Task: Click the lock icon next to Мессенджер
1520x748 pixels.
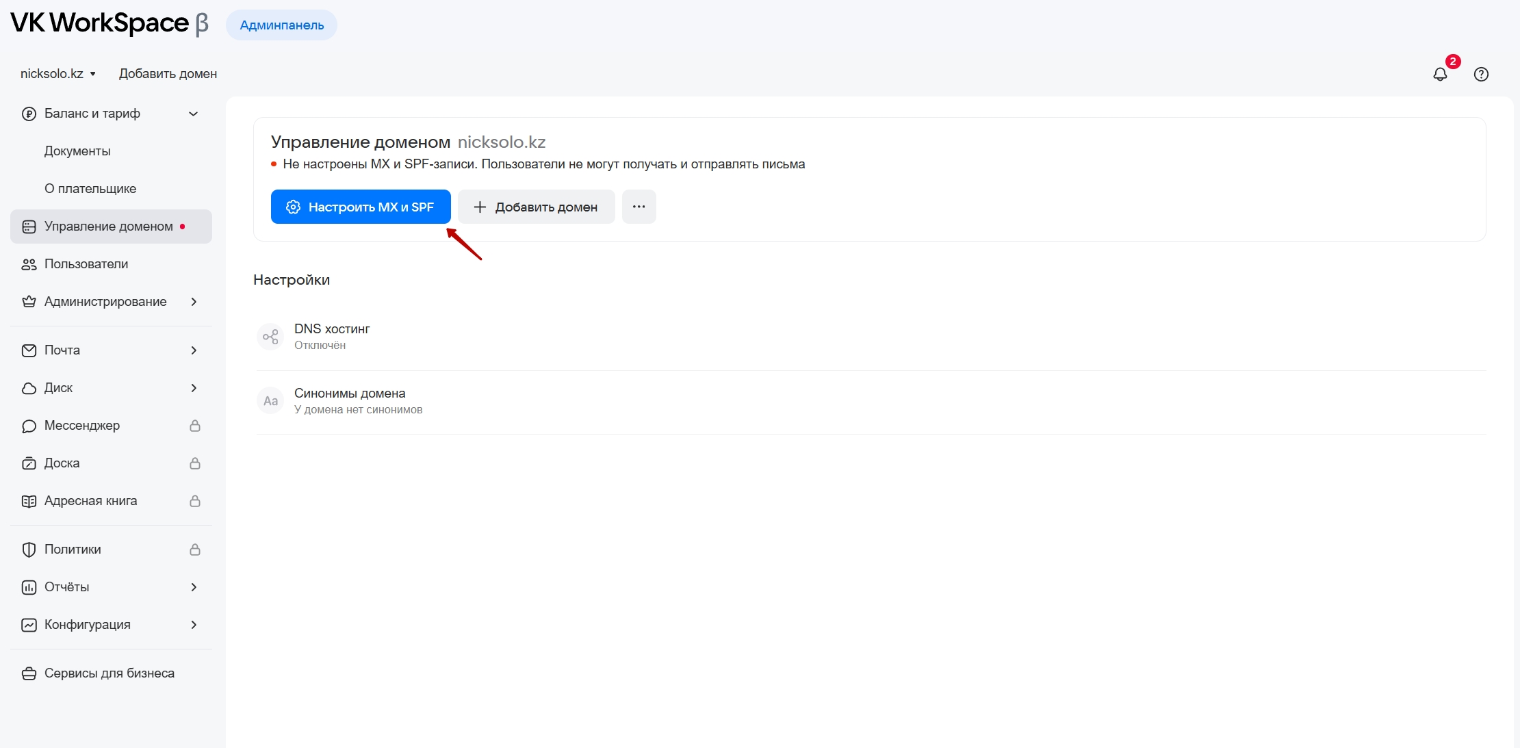Action: (x=195, y=426)
